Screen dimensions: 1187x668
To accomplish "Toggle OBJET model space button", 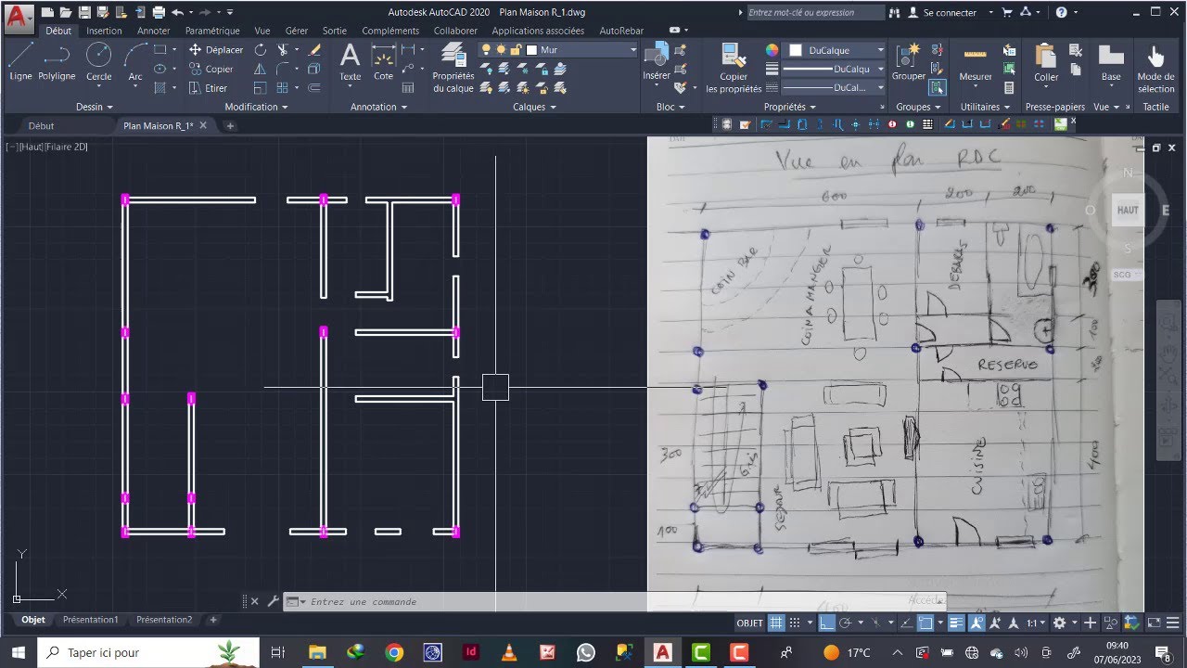I will click(750, 623).
